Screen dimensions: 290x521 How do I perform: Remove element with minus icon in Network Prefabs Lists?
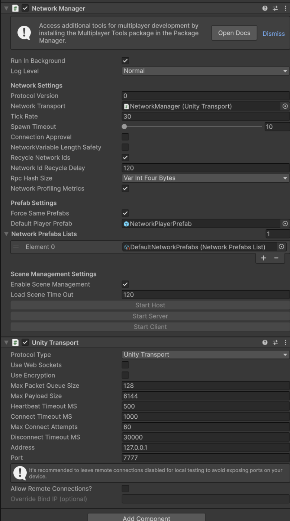pos(276,258)
